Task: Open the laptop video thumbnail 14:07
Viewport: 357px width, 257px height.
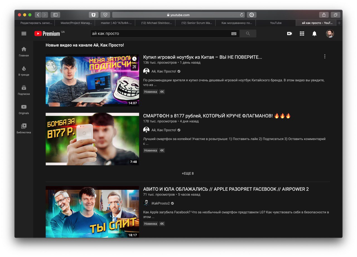Action: [x=92, y=80]
